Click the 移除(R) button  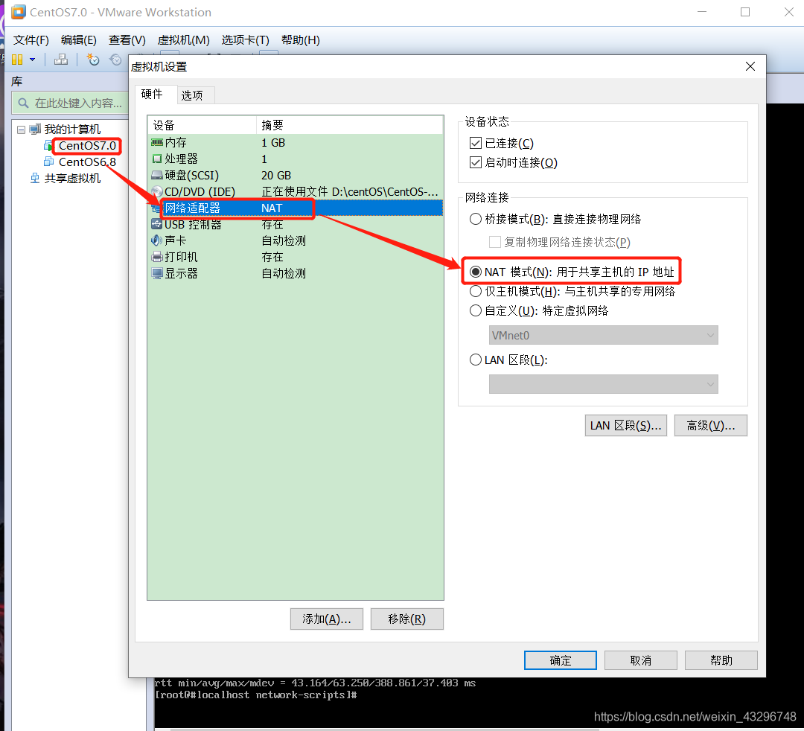[407, 619]
